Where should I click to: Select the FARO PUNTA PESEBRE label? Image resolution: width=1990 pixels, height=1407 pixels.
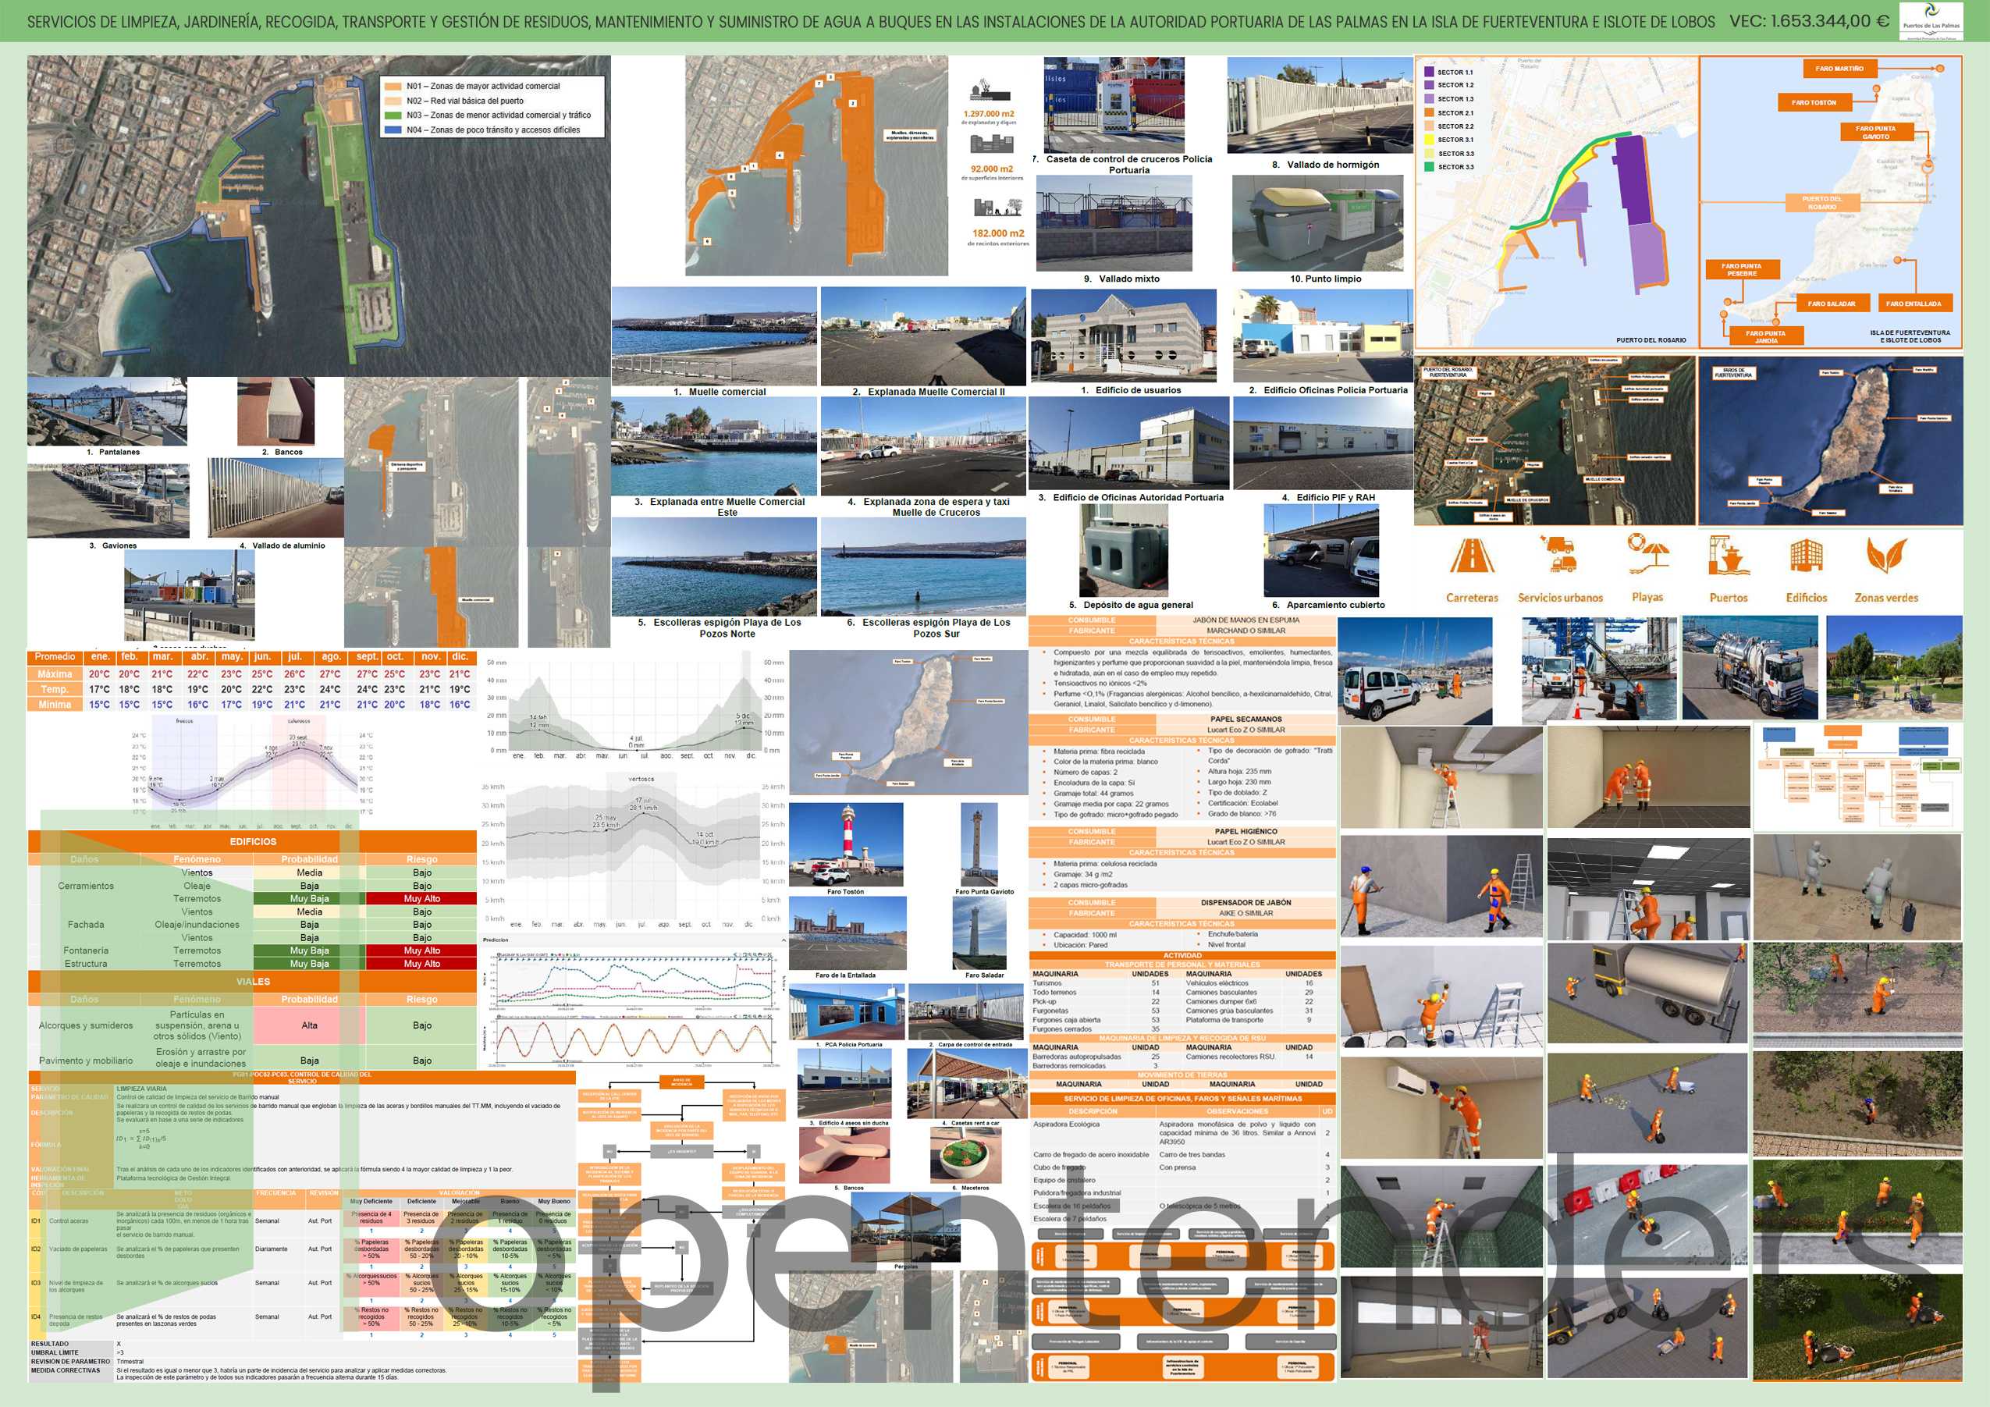click(x=1741, y=269)
